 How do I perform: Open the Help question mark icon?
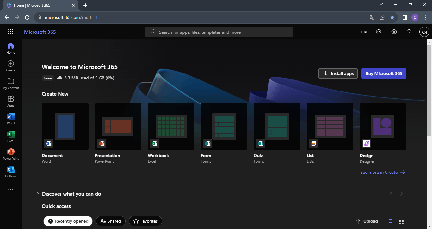point(409,32)
